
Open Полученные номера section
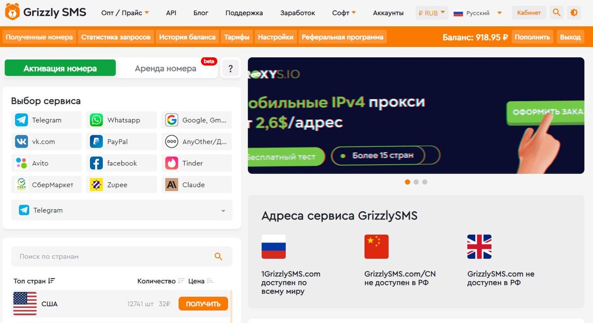tap(40, 37)
